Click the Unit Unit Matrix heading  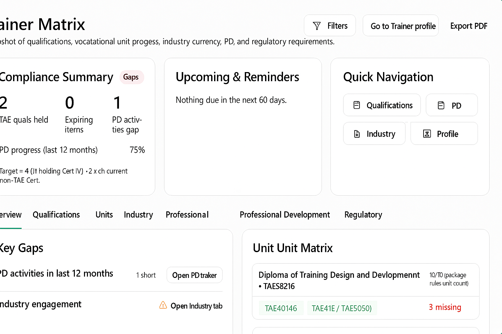point(293,248)
